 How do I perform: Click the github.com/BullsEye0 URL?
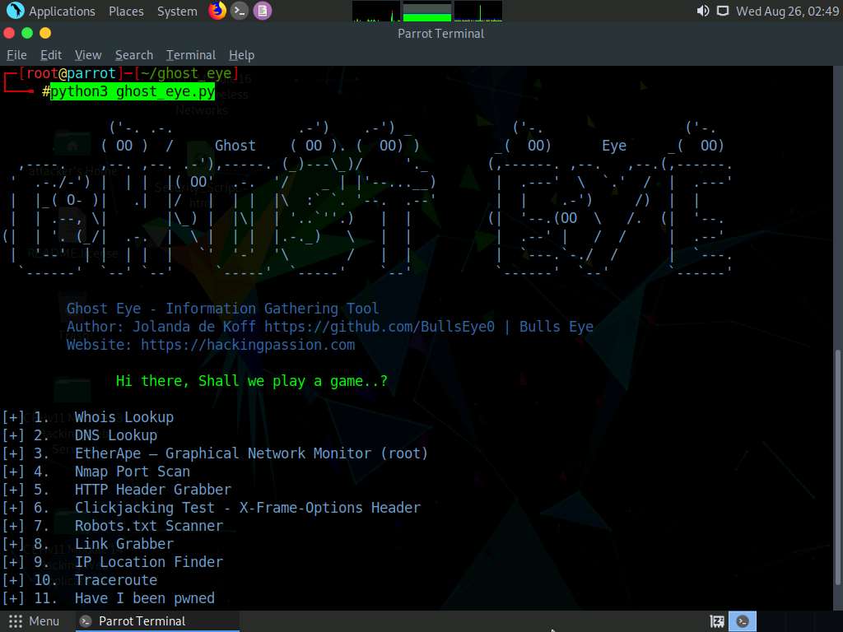(x=379, y=326)
